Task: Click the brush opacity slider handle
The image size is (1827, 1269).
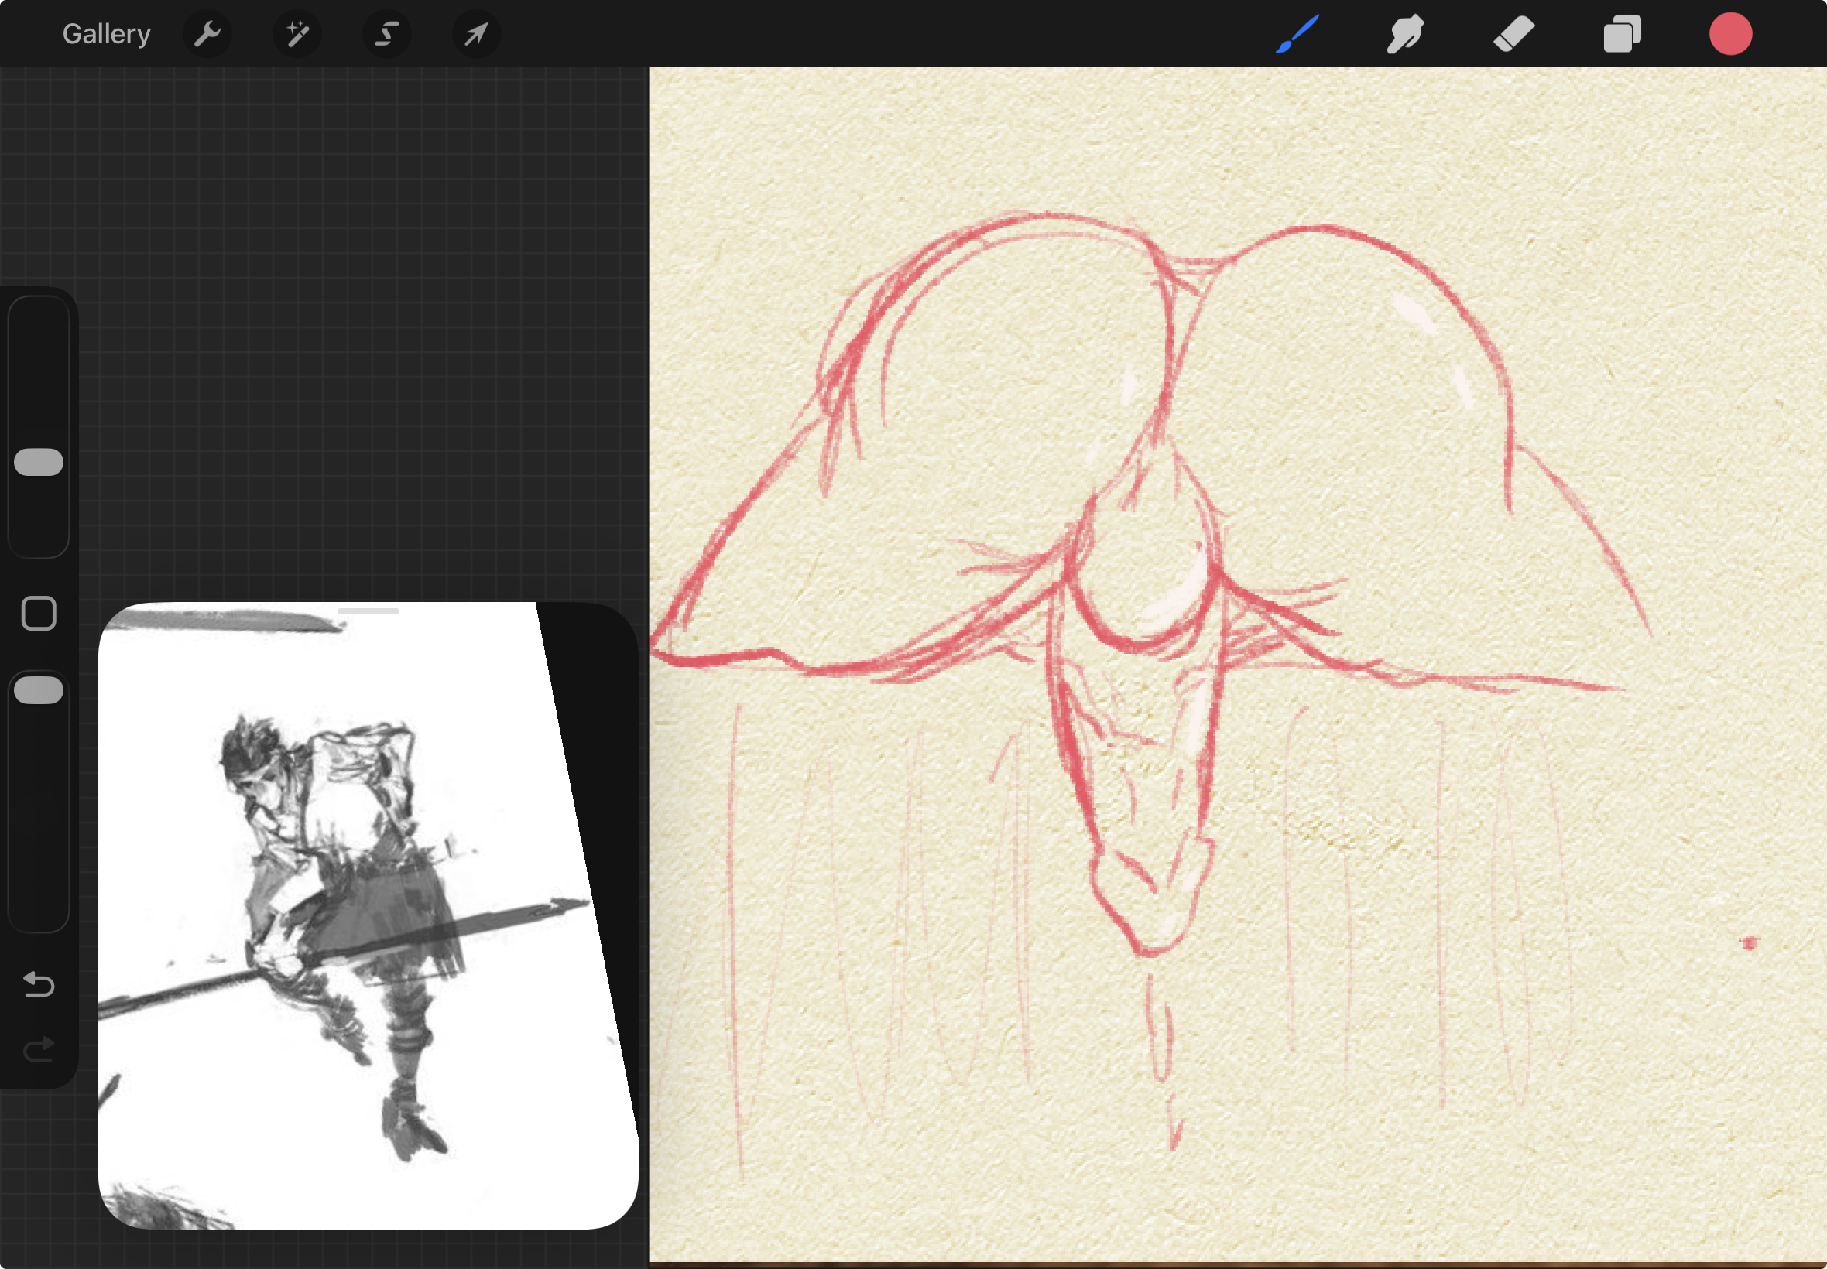Action: 39,690
